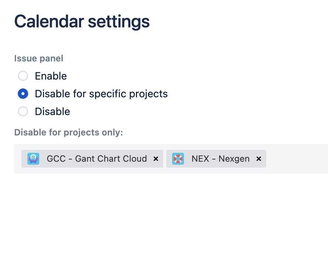Click the "GCC" project key text
Viewport: 328px width, 259px height.
56,159
